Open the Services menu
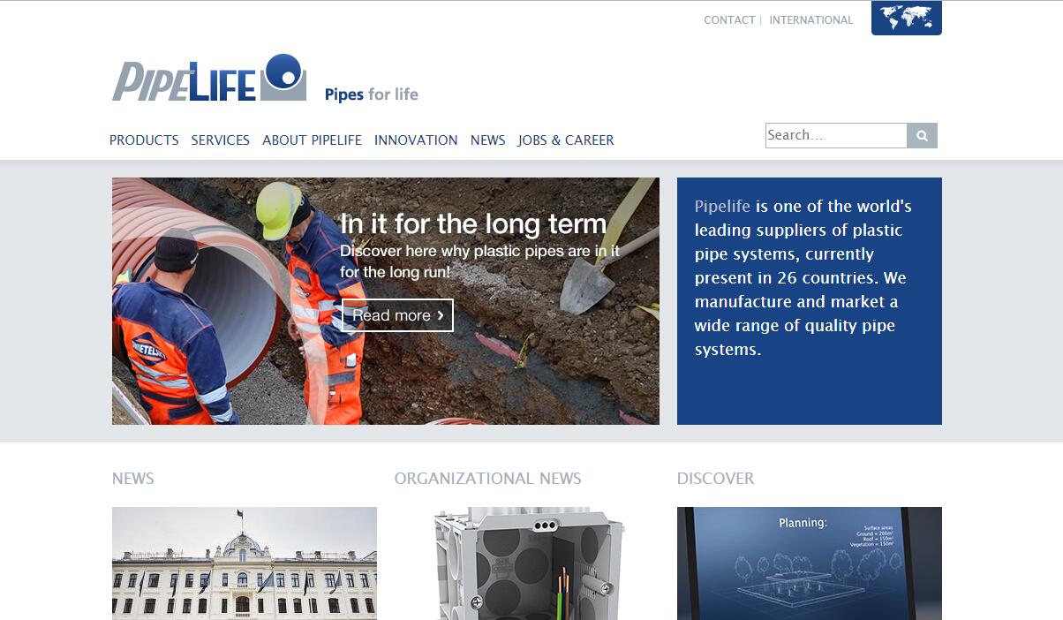1063x620 pixels. click(x=221, y=140)
